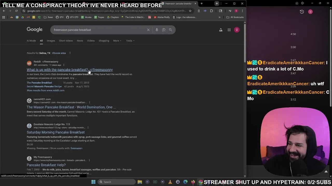Open the All Bookmarks folder
Screen dimensions: 332x186
pyautogui.click(x=235, y=17)
